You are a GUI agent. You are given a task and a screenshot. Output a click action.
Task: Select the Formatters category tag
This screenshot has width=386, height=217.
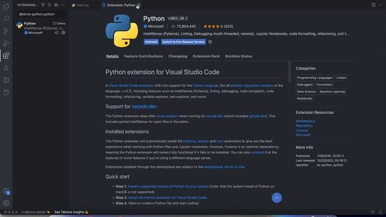(324, 84)
